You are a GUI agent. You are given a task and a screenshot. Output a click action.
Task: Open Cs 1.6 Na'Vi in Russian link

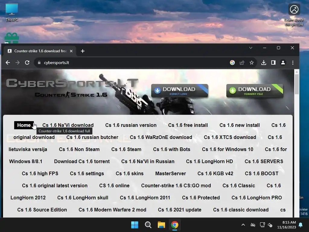tap(148, 161)
